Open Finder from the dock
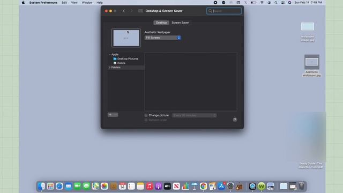This screenshot has width=343, height=193. tap(41, 186)
